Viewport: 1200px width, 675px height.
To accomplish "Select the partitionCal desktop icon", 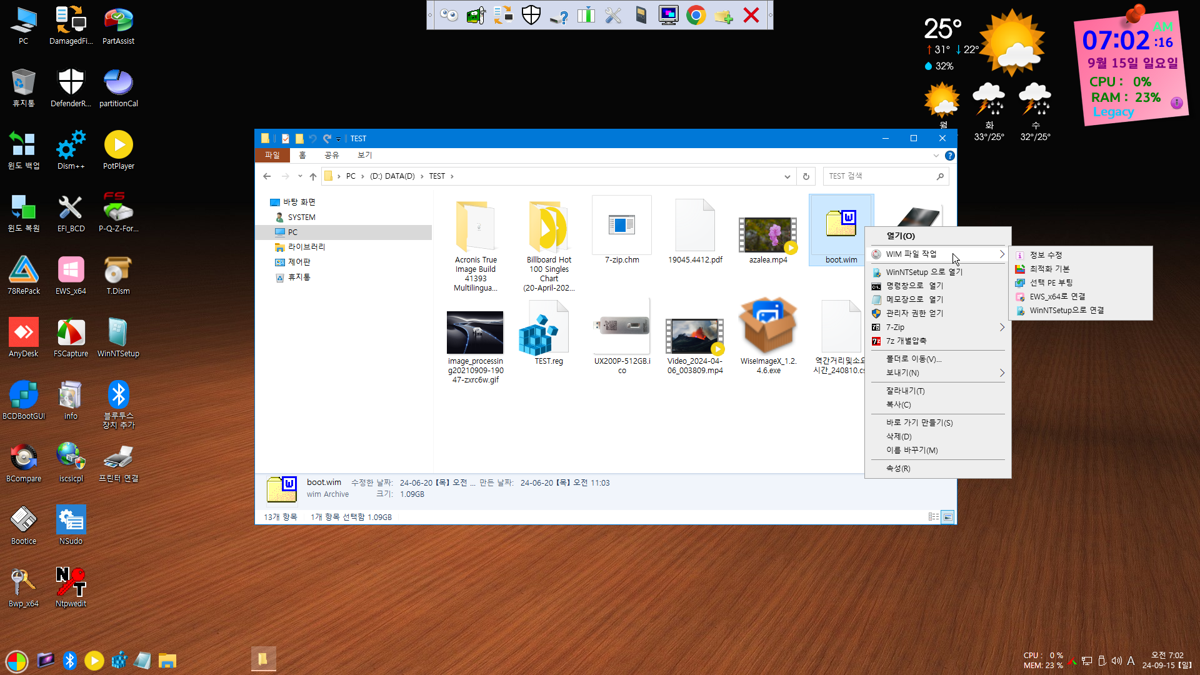I will click(x=118, y=88).
